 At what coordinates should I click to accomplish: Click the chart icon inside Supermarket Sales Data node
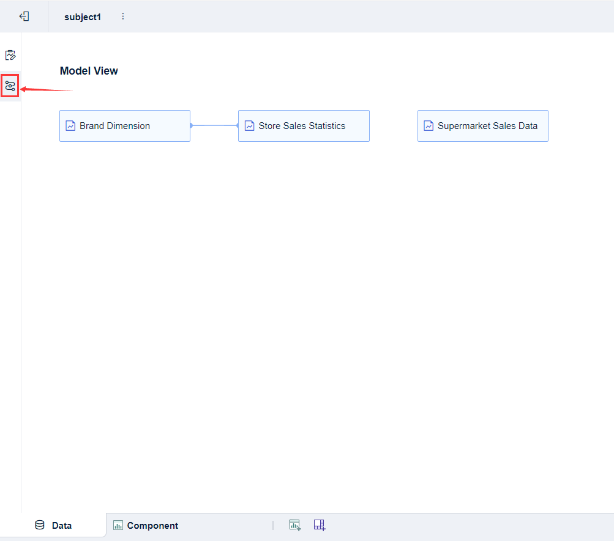[428, 125]
